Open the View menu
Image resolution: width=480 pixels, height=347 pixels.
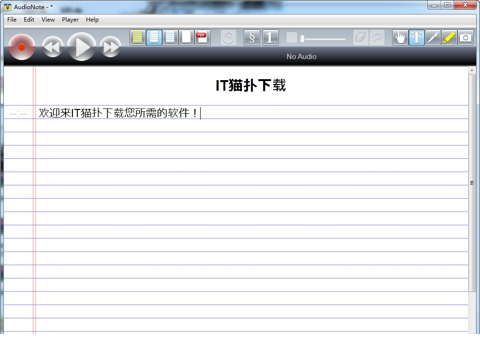point(48,20)
